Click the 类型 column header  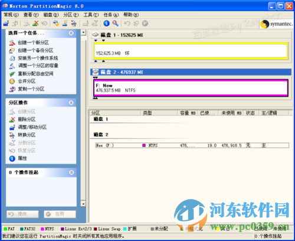pos(159,113)
